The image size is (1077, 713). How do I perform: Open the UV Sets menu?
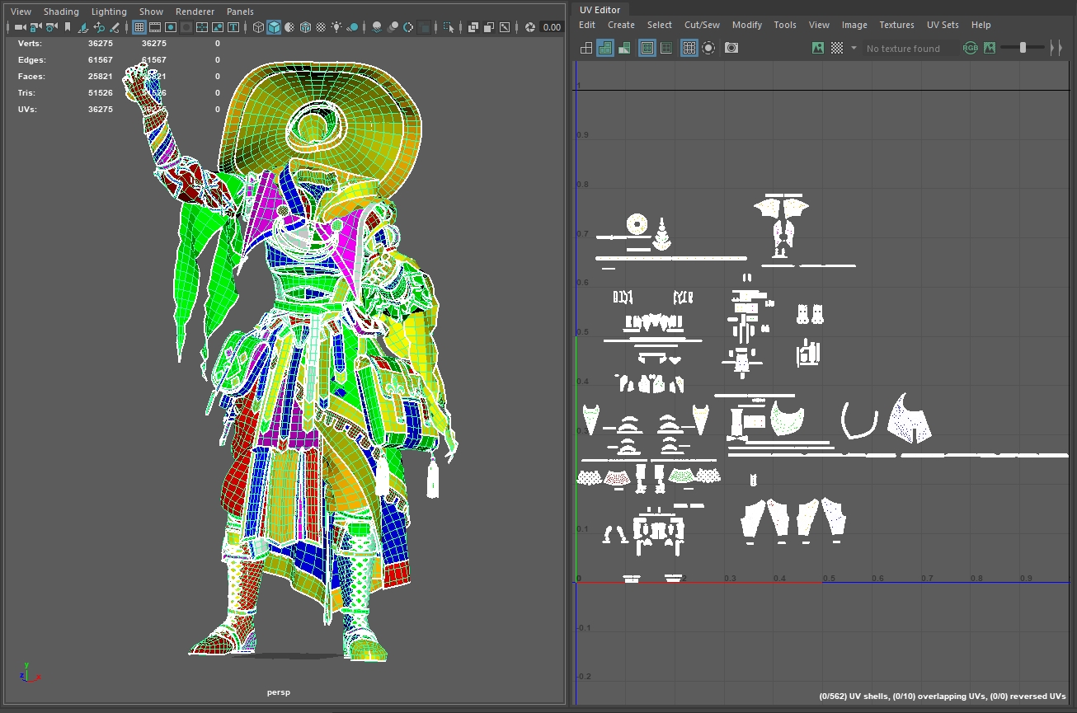click(943, 25)
